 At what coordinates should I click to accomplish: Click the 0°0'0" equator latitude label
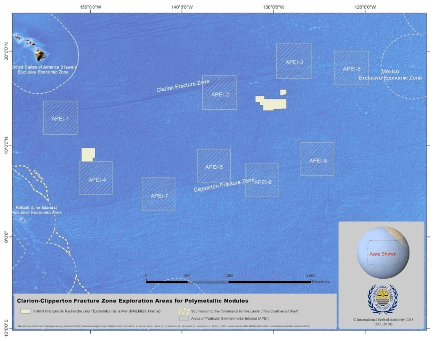coord(6,237)
